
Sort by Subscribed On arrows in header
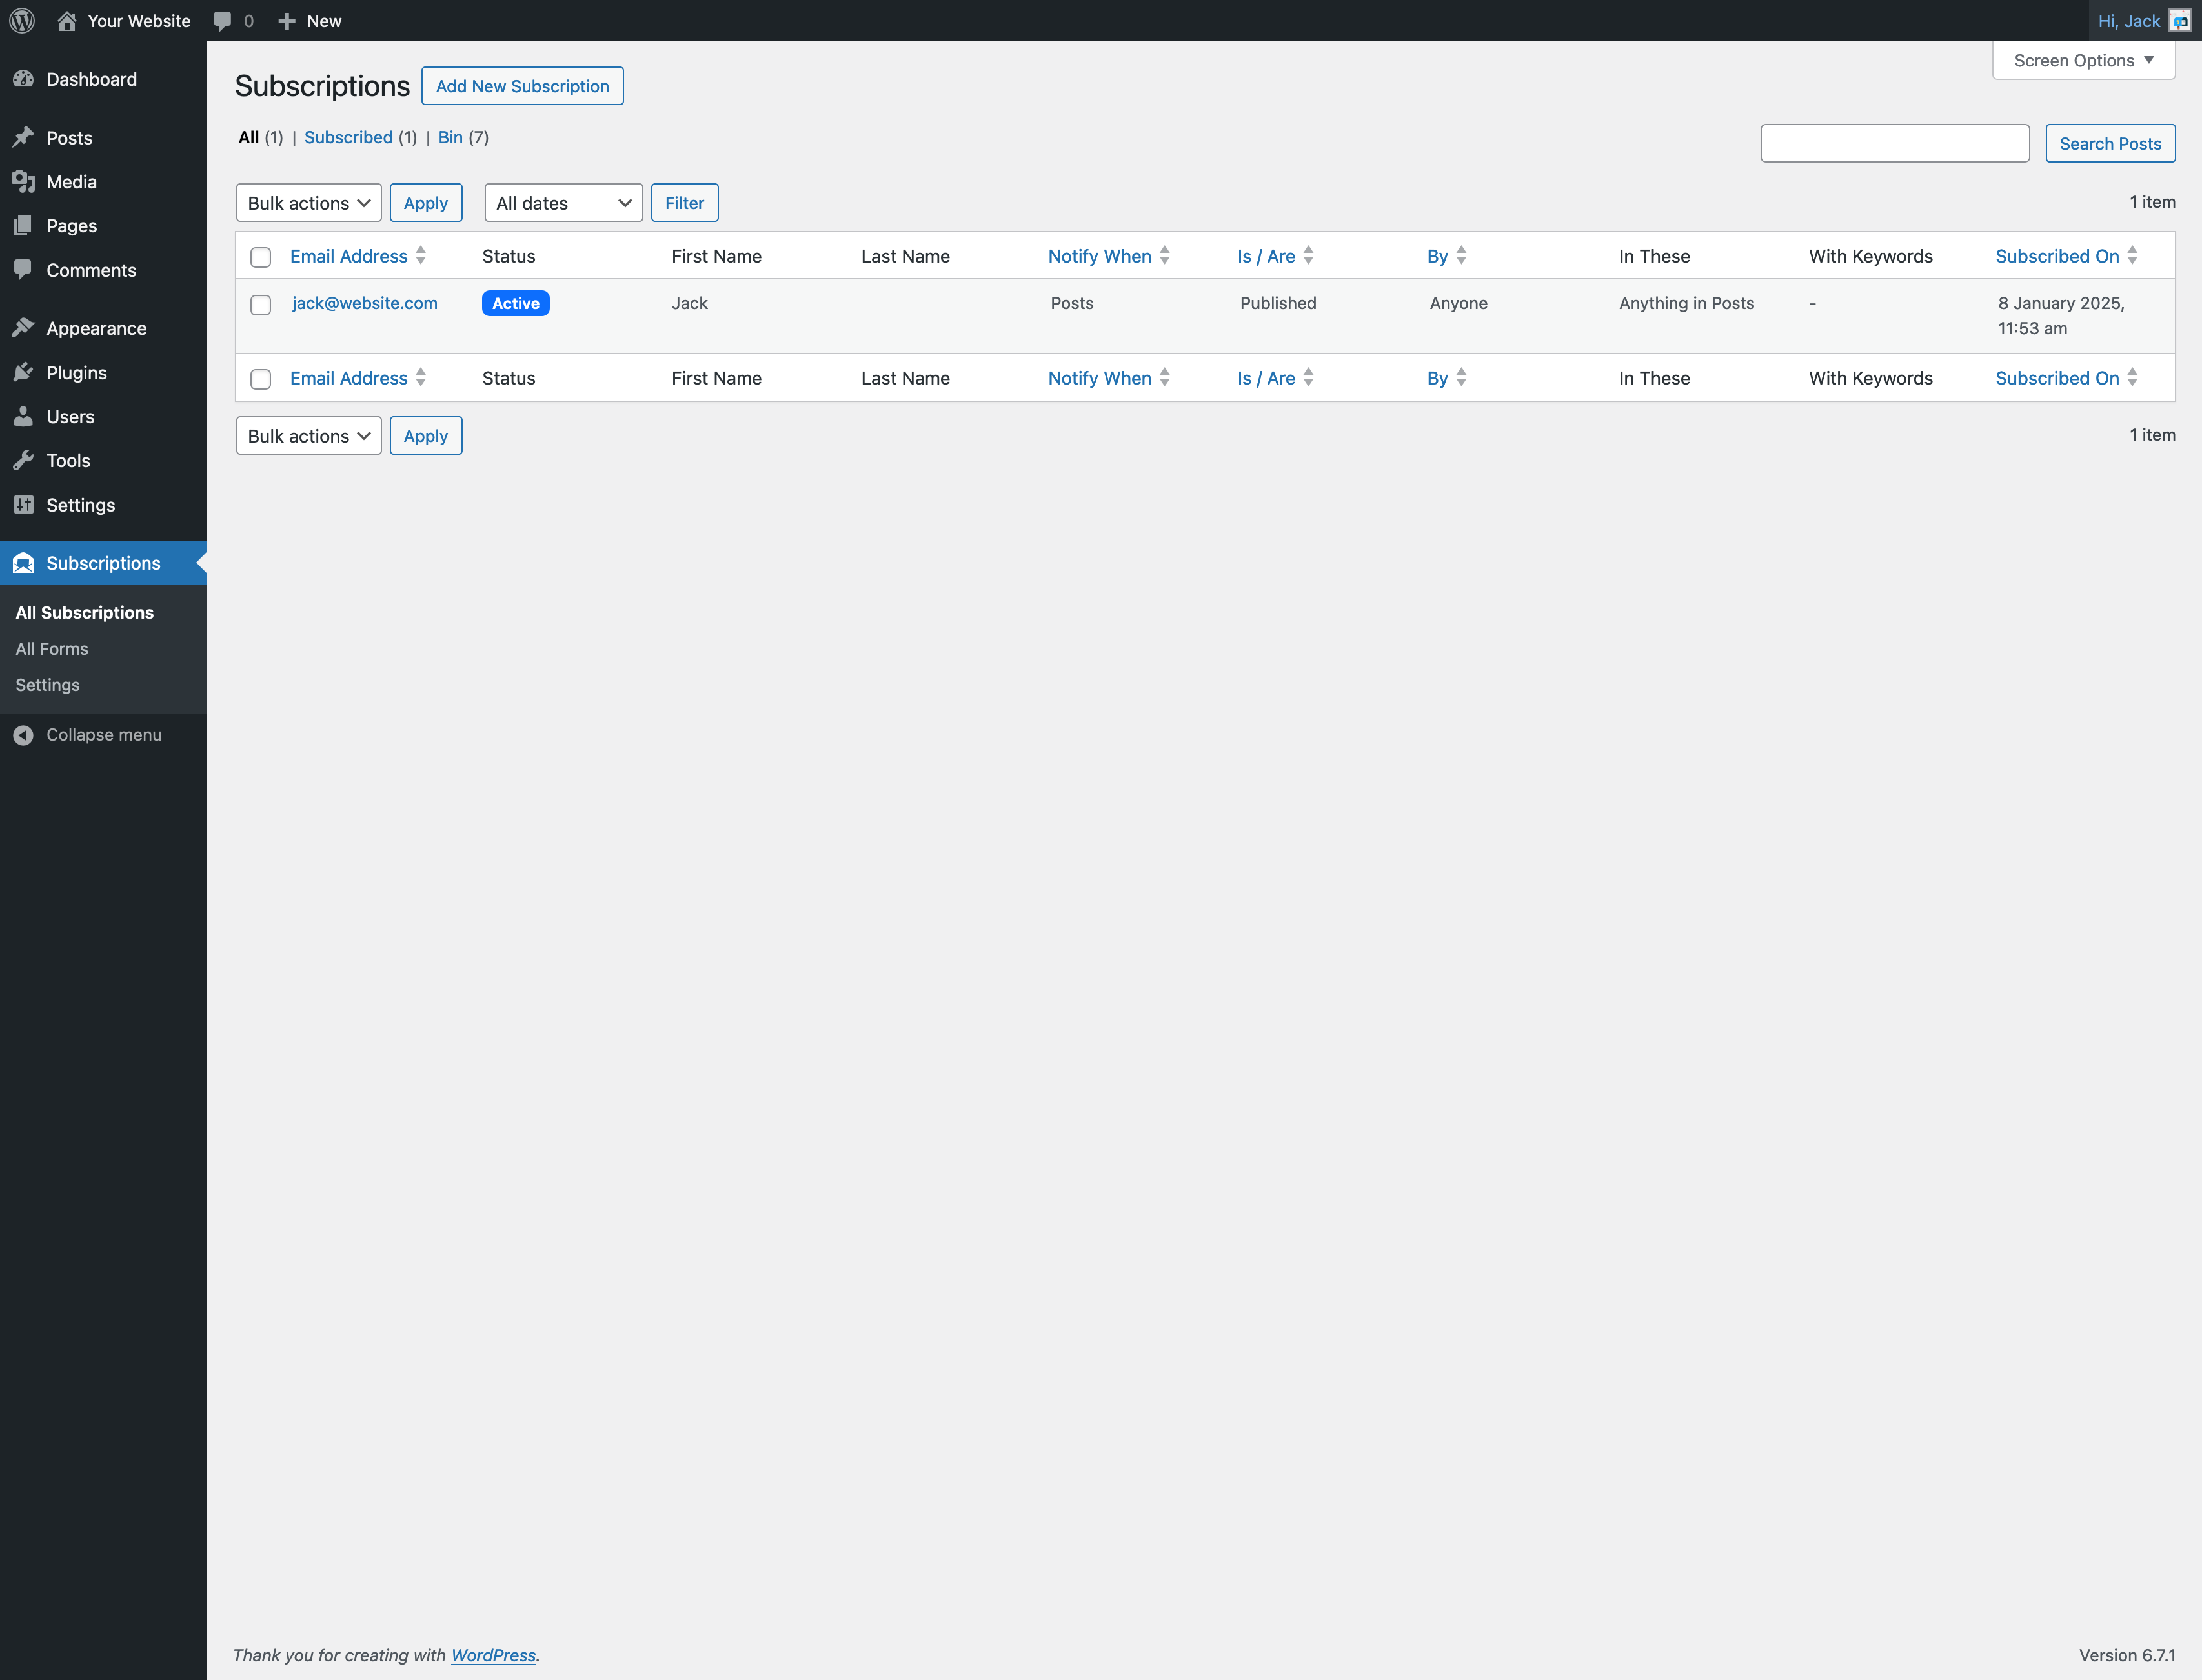pos(2133,256)
